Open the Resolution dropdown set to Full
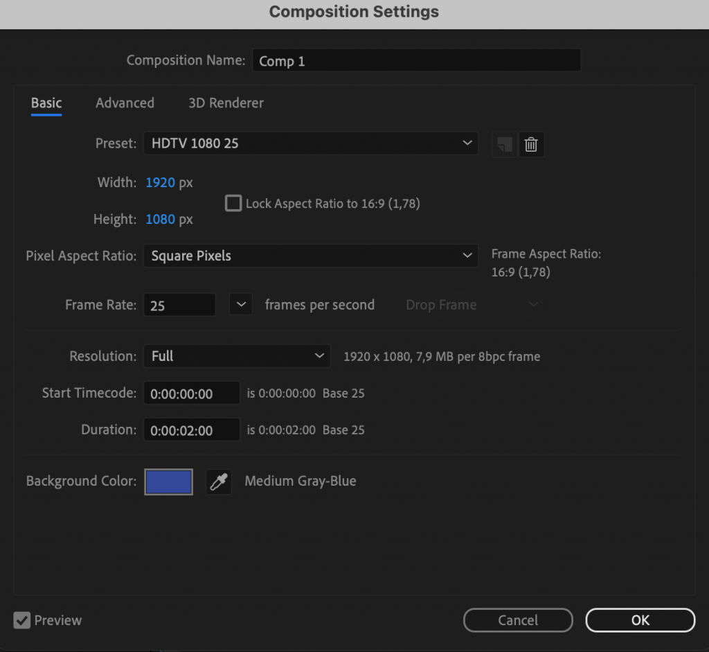 coord(237,355)
